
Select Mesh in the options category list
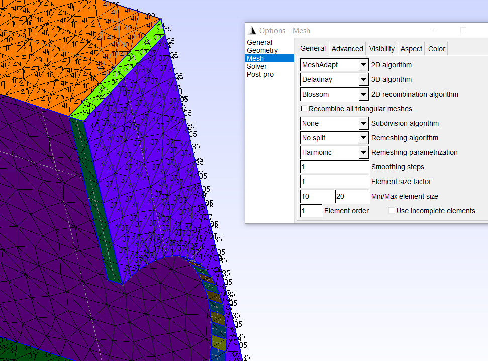[x=269, y=58]
